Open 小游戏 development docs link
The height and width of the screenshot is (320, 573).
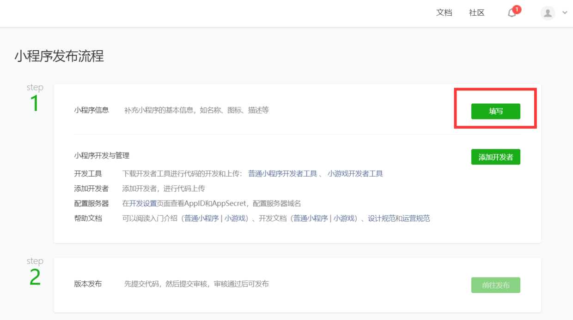tap(344, 219)
